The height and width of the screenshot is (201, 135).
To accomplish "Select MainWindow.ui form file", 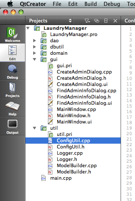I will [74, 122].
